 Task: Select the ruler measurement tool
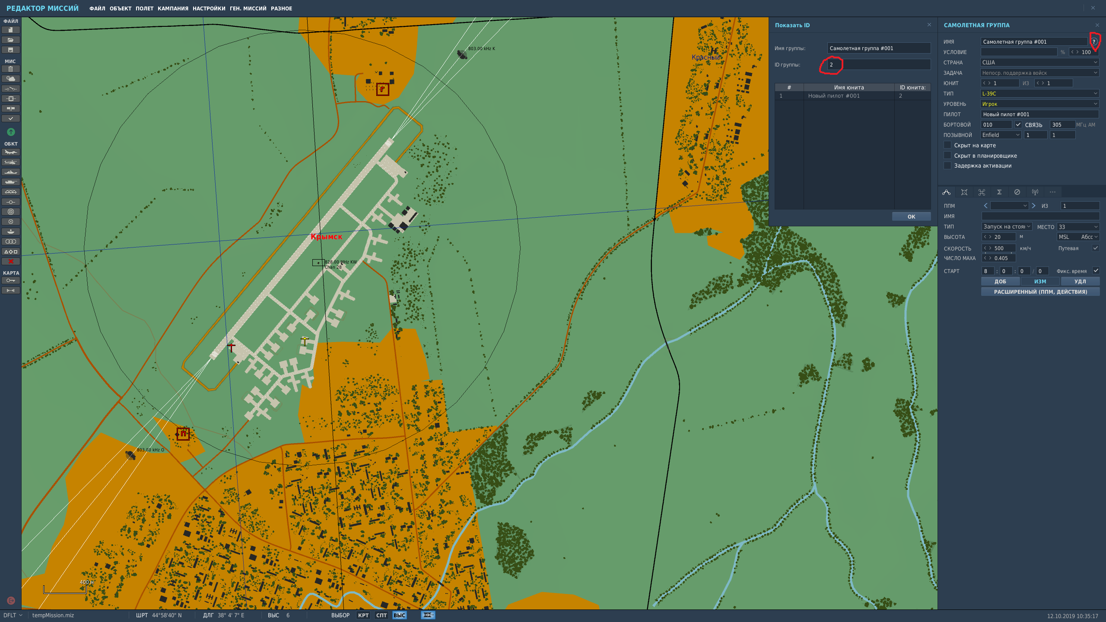pos(11,290)
